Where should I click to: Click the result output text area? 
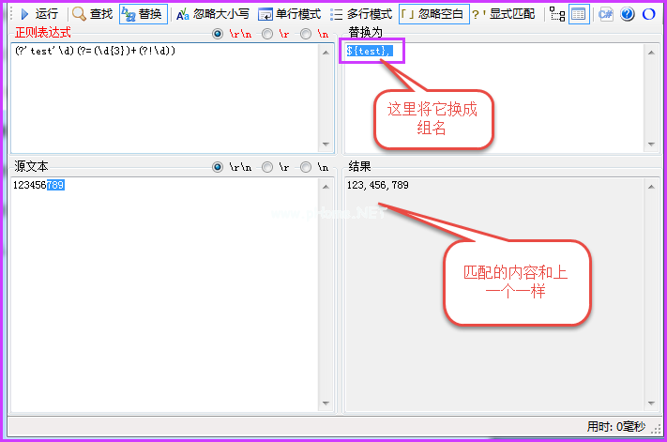tap(493, 291)
